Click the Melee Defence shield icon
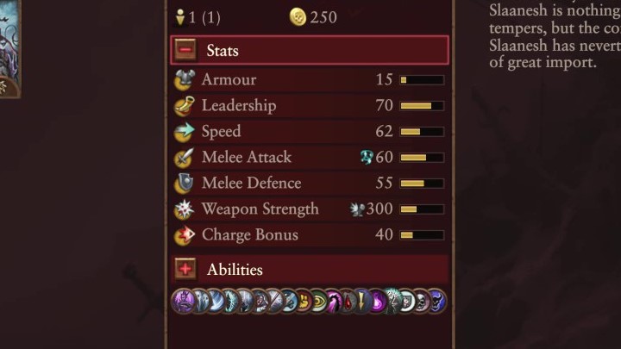 click(185, 184)
